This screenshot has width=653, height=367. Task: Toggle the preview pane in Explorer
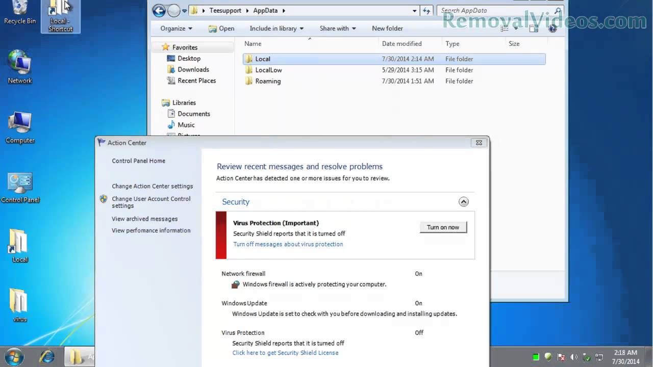pyautogui.click(x=534, y=29)
